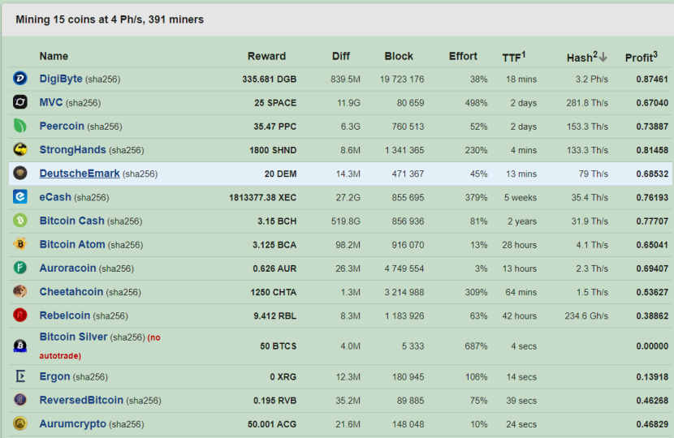Click the Bitcoin Atom coin icon

click(x=20, y=244)
